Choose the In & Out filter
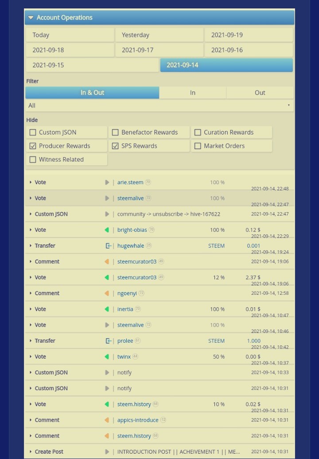The image size is (319, 459). pyautogui.click(x=92, y=92)
